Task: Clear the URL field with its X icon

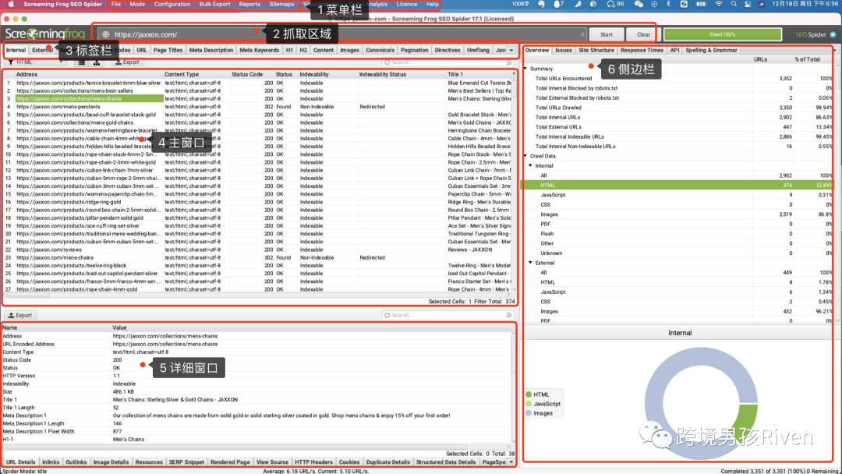Action: [582, 34]
